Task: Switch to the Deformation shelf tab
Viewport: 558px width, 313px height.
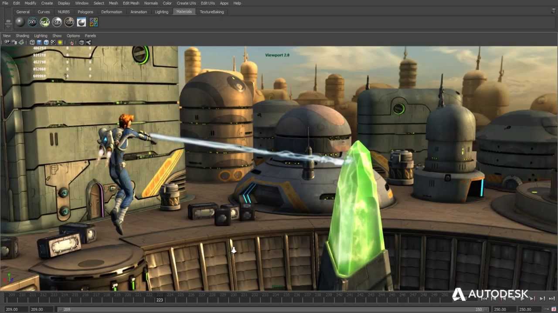Action: click(x=112, y=12)
